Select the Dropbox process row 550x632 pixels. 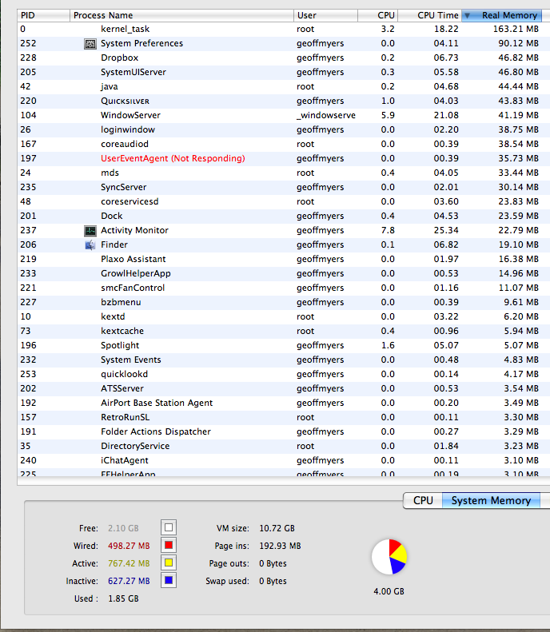[x=284, y=58]
